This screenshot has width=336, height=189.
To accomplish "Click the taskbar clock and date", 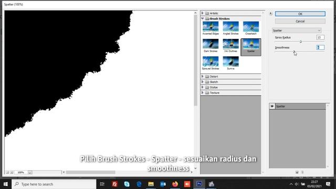I will click(x=314, y=184).
